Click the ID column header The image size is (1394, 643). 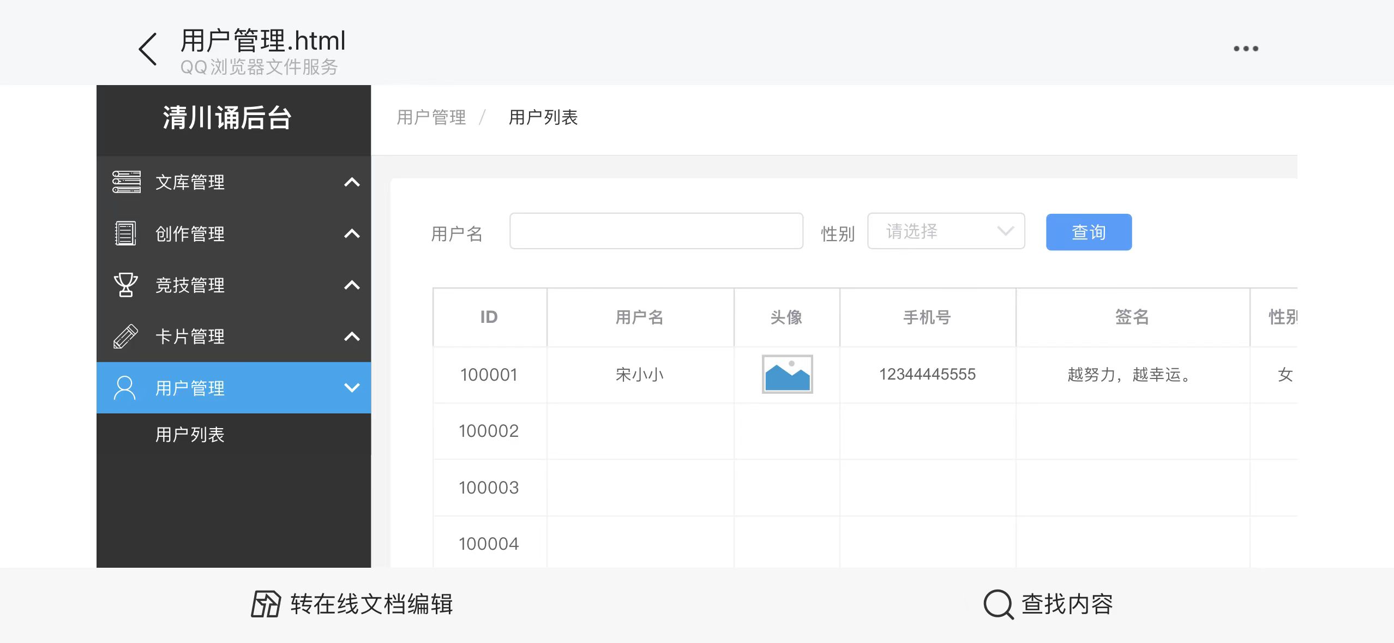489,317
